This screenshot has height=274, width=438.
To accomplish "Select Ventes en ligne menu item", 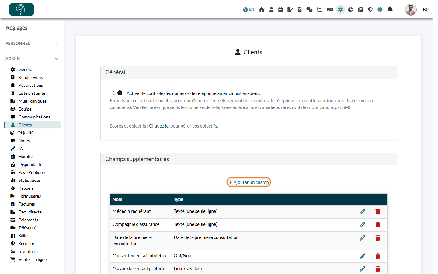I will pos(33,259).
